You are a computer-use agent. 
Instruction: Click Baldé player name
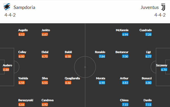coord(68,52)
